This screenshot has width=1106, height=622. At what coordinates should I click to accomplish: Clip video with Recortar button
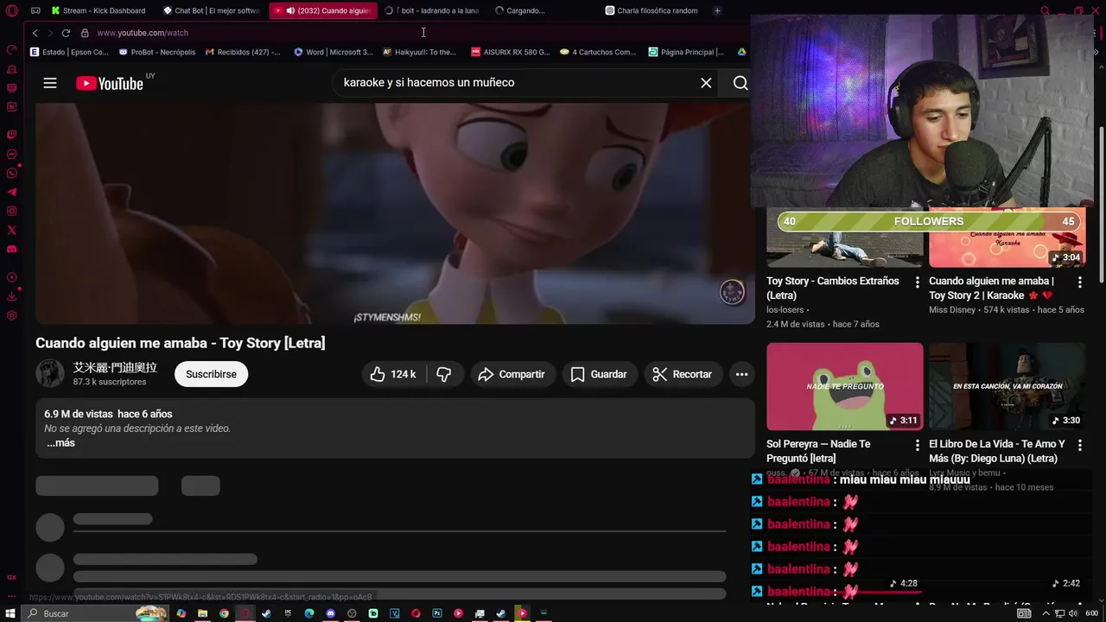coord(683,374)
